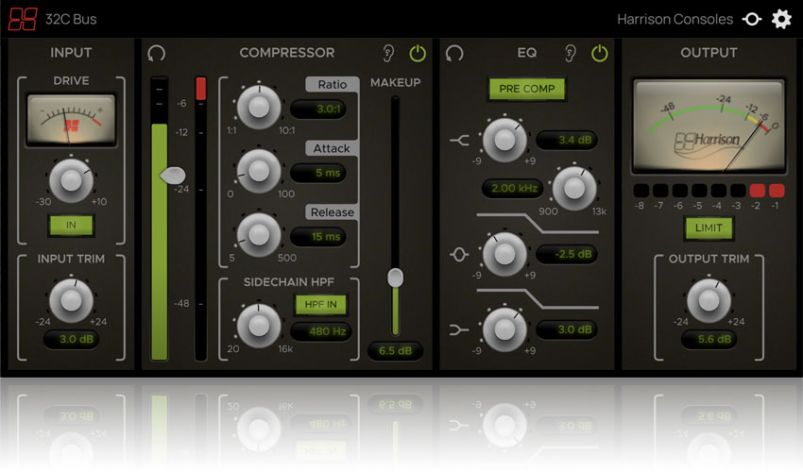The width and height of the screenshot is (803, 472).
Task: Enable the output LIMIT button
Action: tap(709, 228)
